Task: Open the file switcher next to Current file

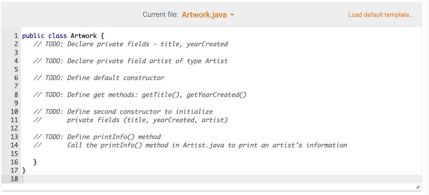Action: 233,15
